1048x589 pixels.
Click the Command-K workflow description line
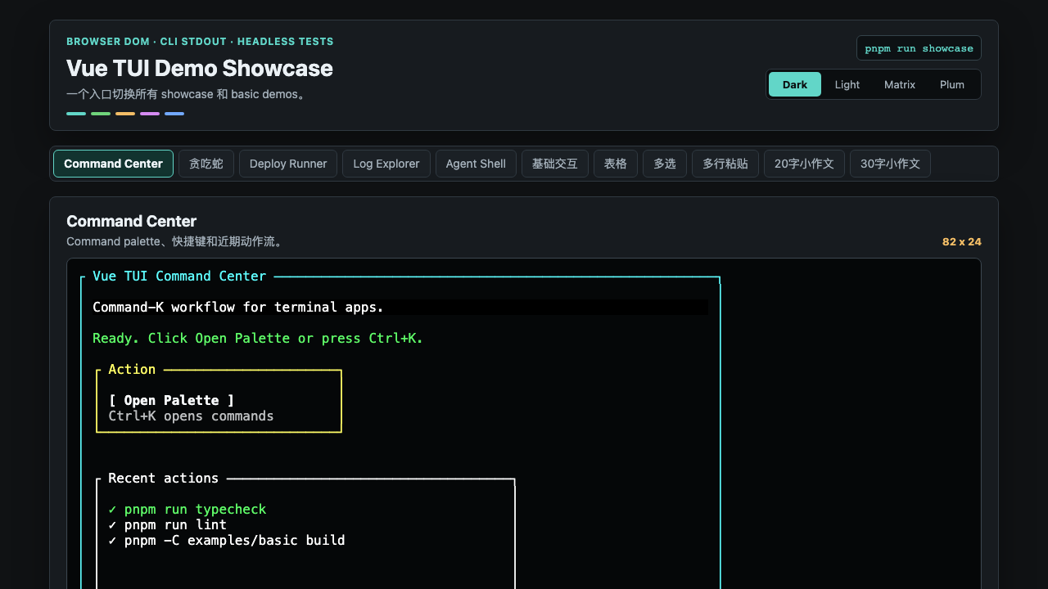(238, 307)
